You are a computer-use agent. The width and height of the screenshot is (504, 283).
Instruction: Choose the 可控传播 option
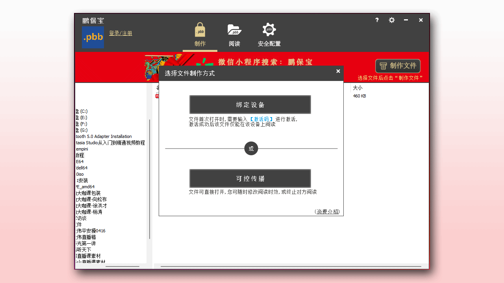pos(250,178)
